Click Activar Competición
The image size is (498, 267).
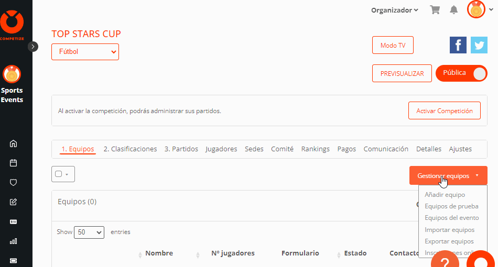pos(445,110)
